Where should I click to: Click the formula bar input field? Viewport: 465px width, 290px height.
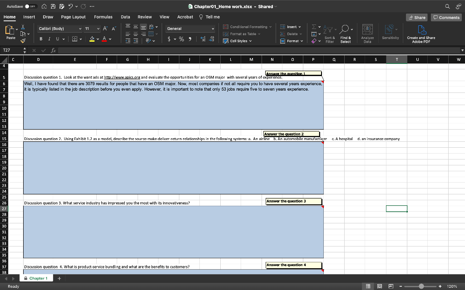coord(254,50)
